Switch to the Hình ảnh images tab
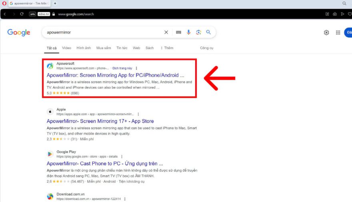The height and width of the screenshot is (202, 352). tap(84, 48)
